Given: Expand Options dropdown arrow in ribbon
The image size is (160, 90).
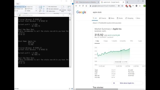Looking at the screenshot, I should point(69,11).
